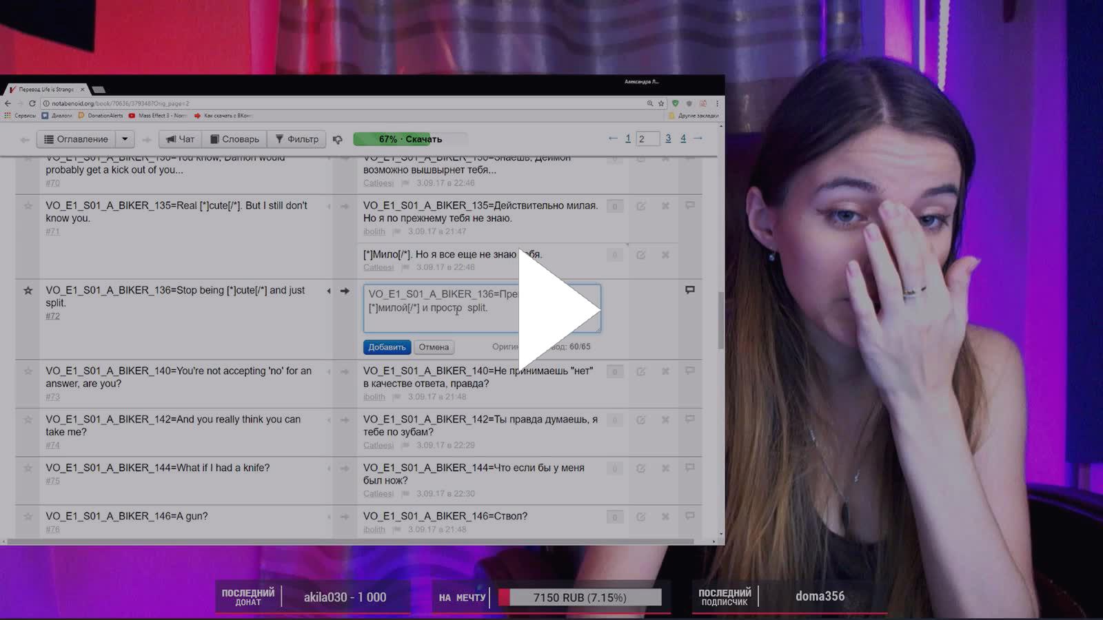Toggle favorite star for BIKER_140 line
Image resolution: width=1103 pixels, height=620 pixels.
28,371
